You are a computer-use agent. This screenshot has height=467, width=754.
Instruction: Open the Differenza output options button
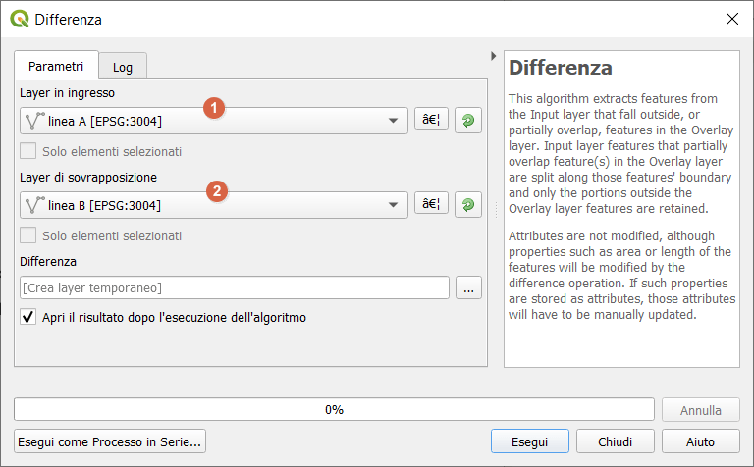click(468, 288)
